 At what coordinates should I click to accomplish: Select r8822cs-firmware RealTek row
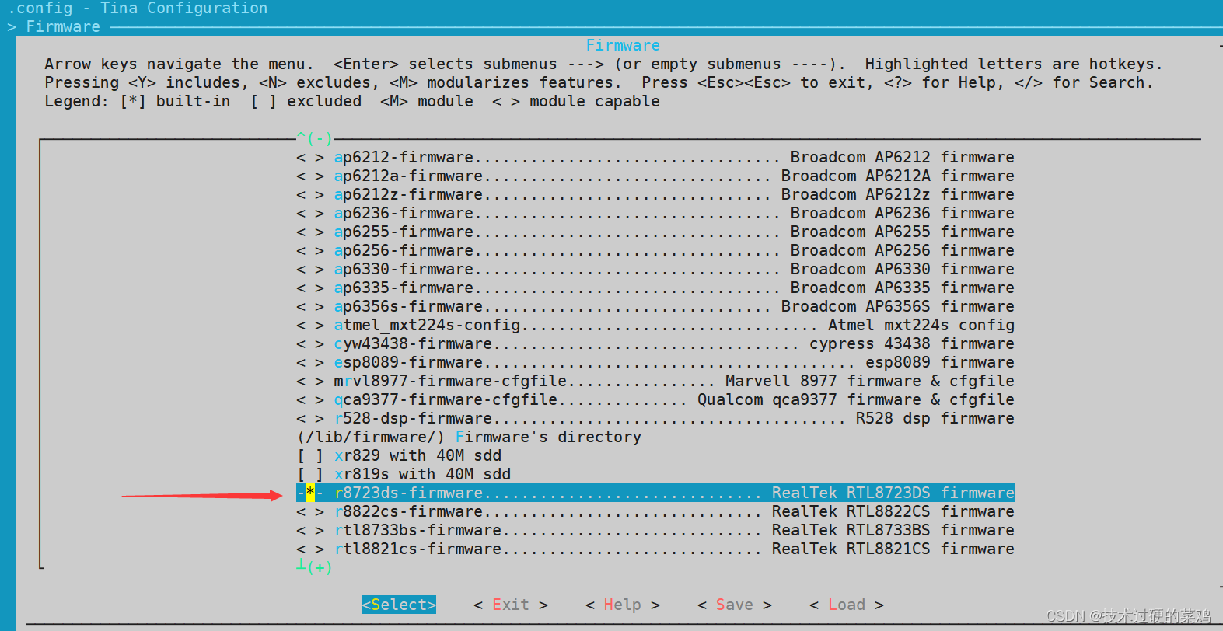(x=655, y=512)
